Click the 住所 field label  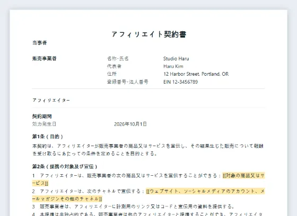112,74
